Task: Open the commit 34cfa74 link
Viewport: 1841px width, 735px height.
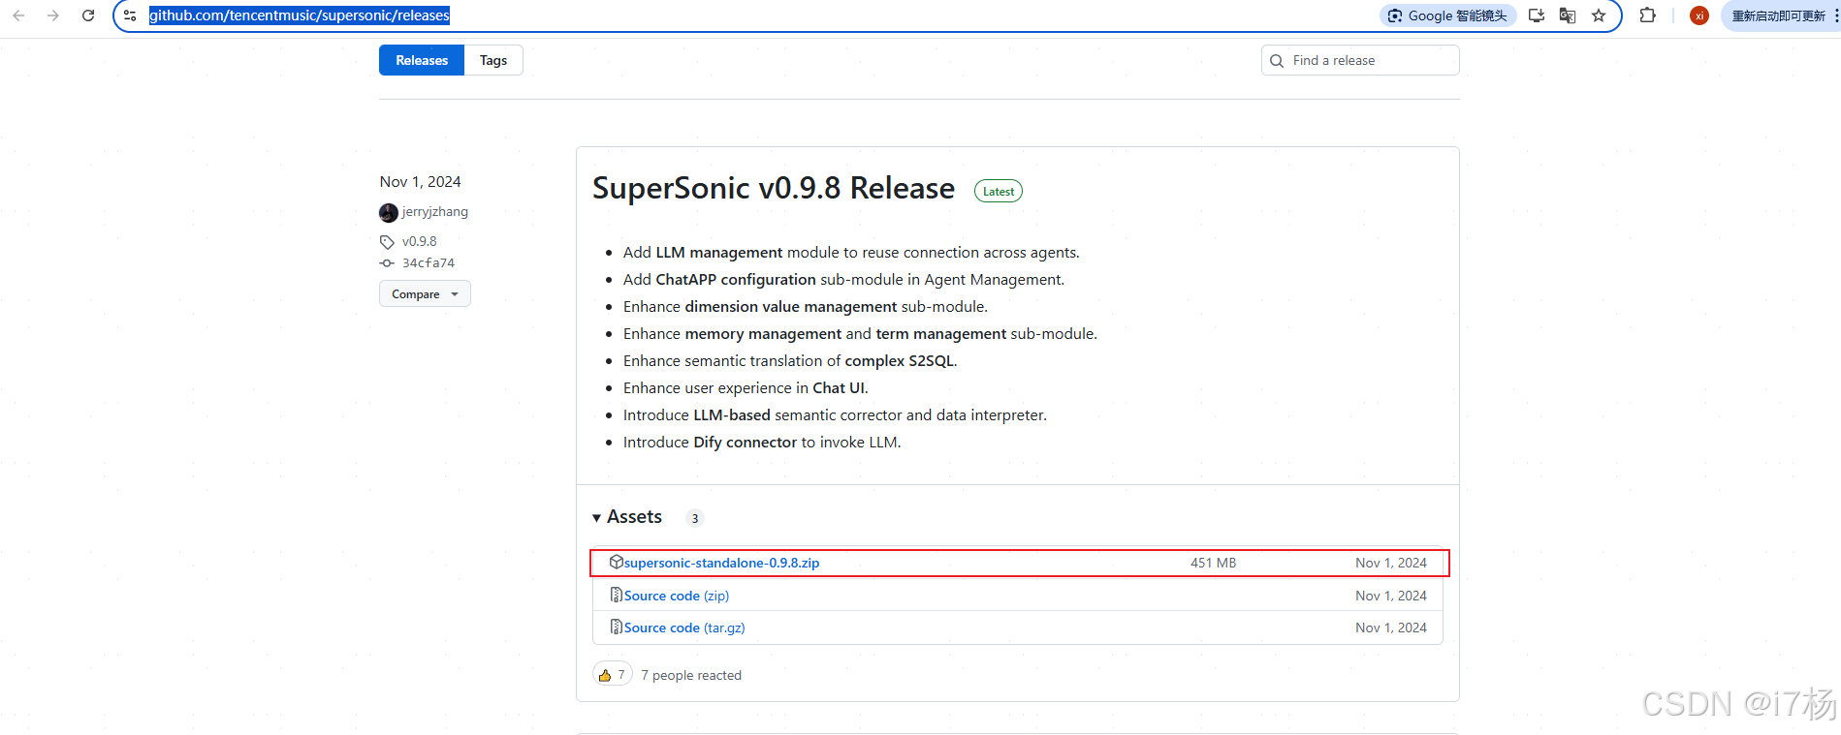Action: [429, 262]
